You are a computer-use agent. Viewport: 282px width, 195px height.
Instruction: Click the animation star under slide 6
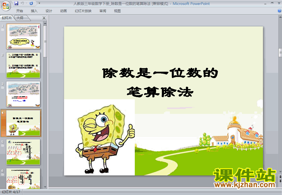[x=2, y=175]
